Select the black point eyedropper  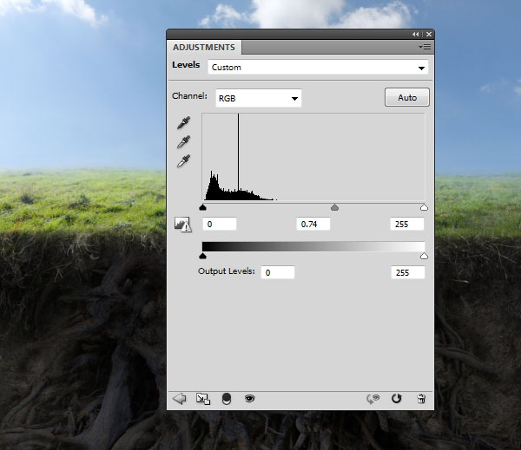[183, 122]
